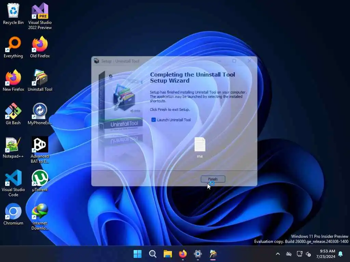Select Advanced BAT to EXE shortcut
This screenshot has height=262, width=350.
coord(40,150)
